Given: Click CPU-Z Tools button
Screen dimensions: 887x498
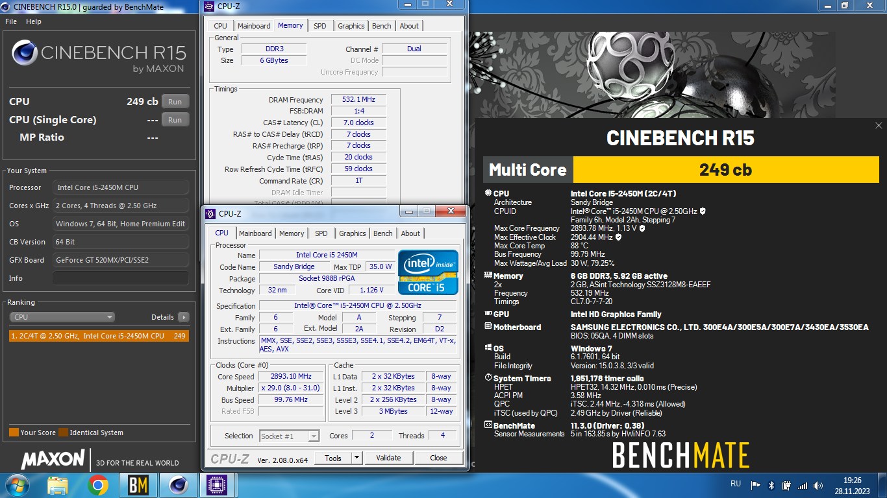Looking at the screenshot, I should pos(333,458).
